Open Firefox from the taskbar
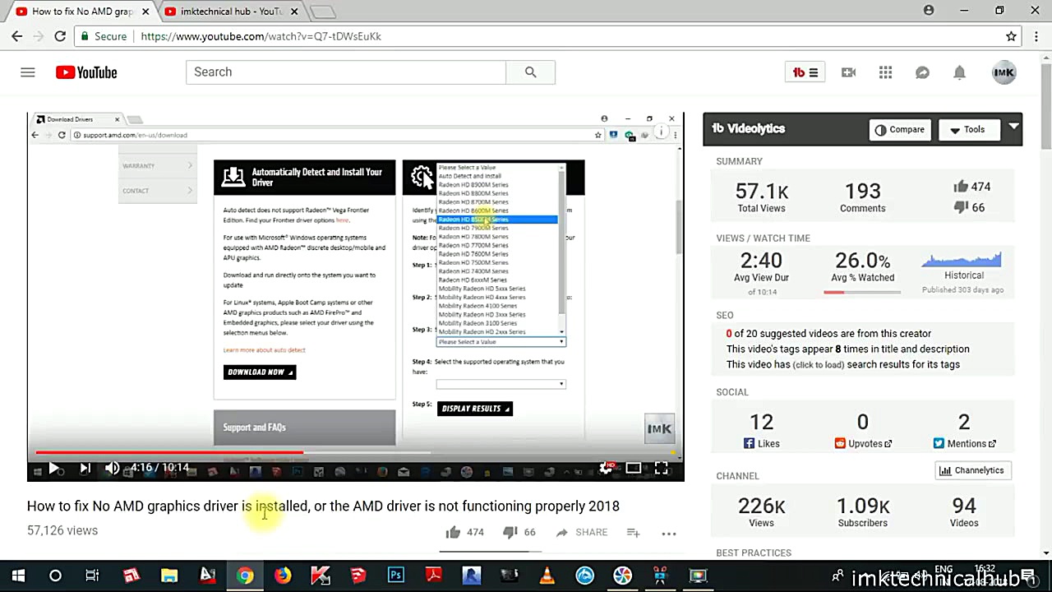 pyautogui.click(x=283, y=576)
